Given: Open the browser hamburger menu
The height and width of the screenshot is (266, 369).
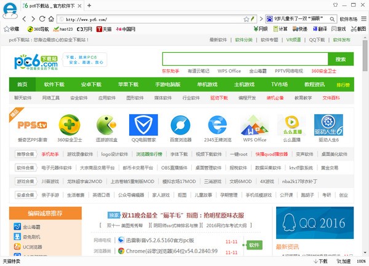Looking at the screenshot, I should 364,19.
